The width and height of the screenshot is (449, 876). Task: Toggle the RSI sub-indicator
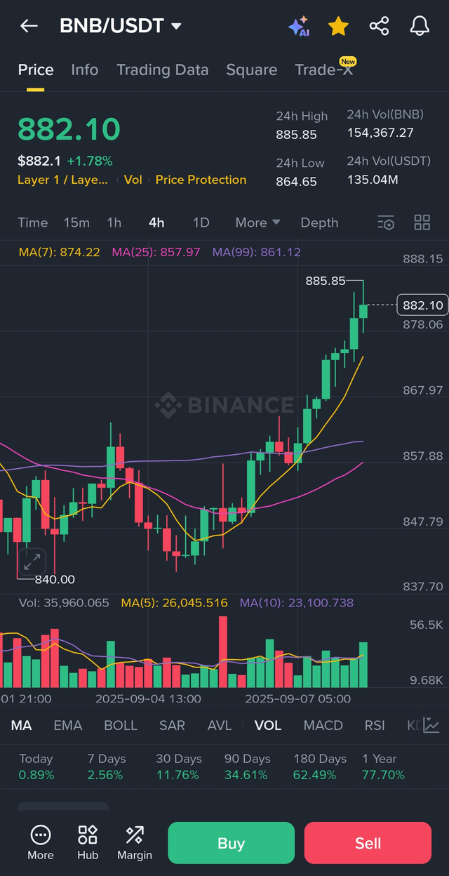pyautogui.click(x=375, y=725)
